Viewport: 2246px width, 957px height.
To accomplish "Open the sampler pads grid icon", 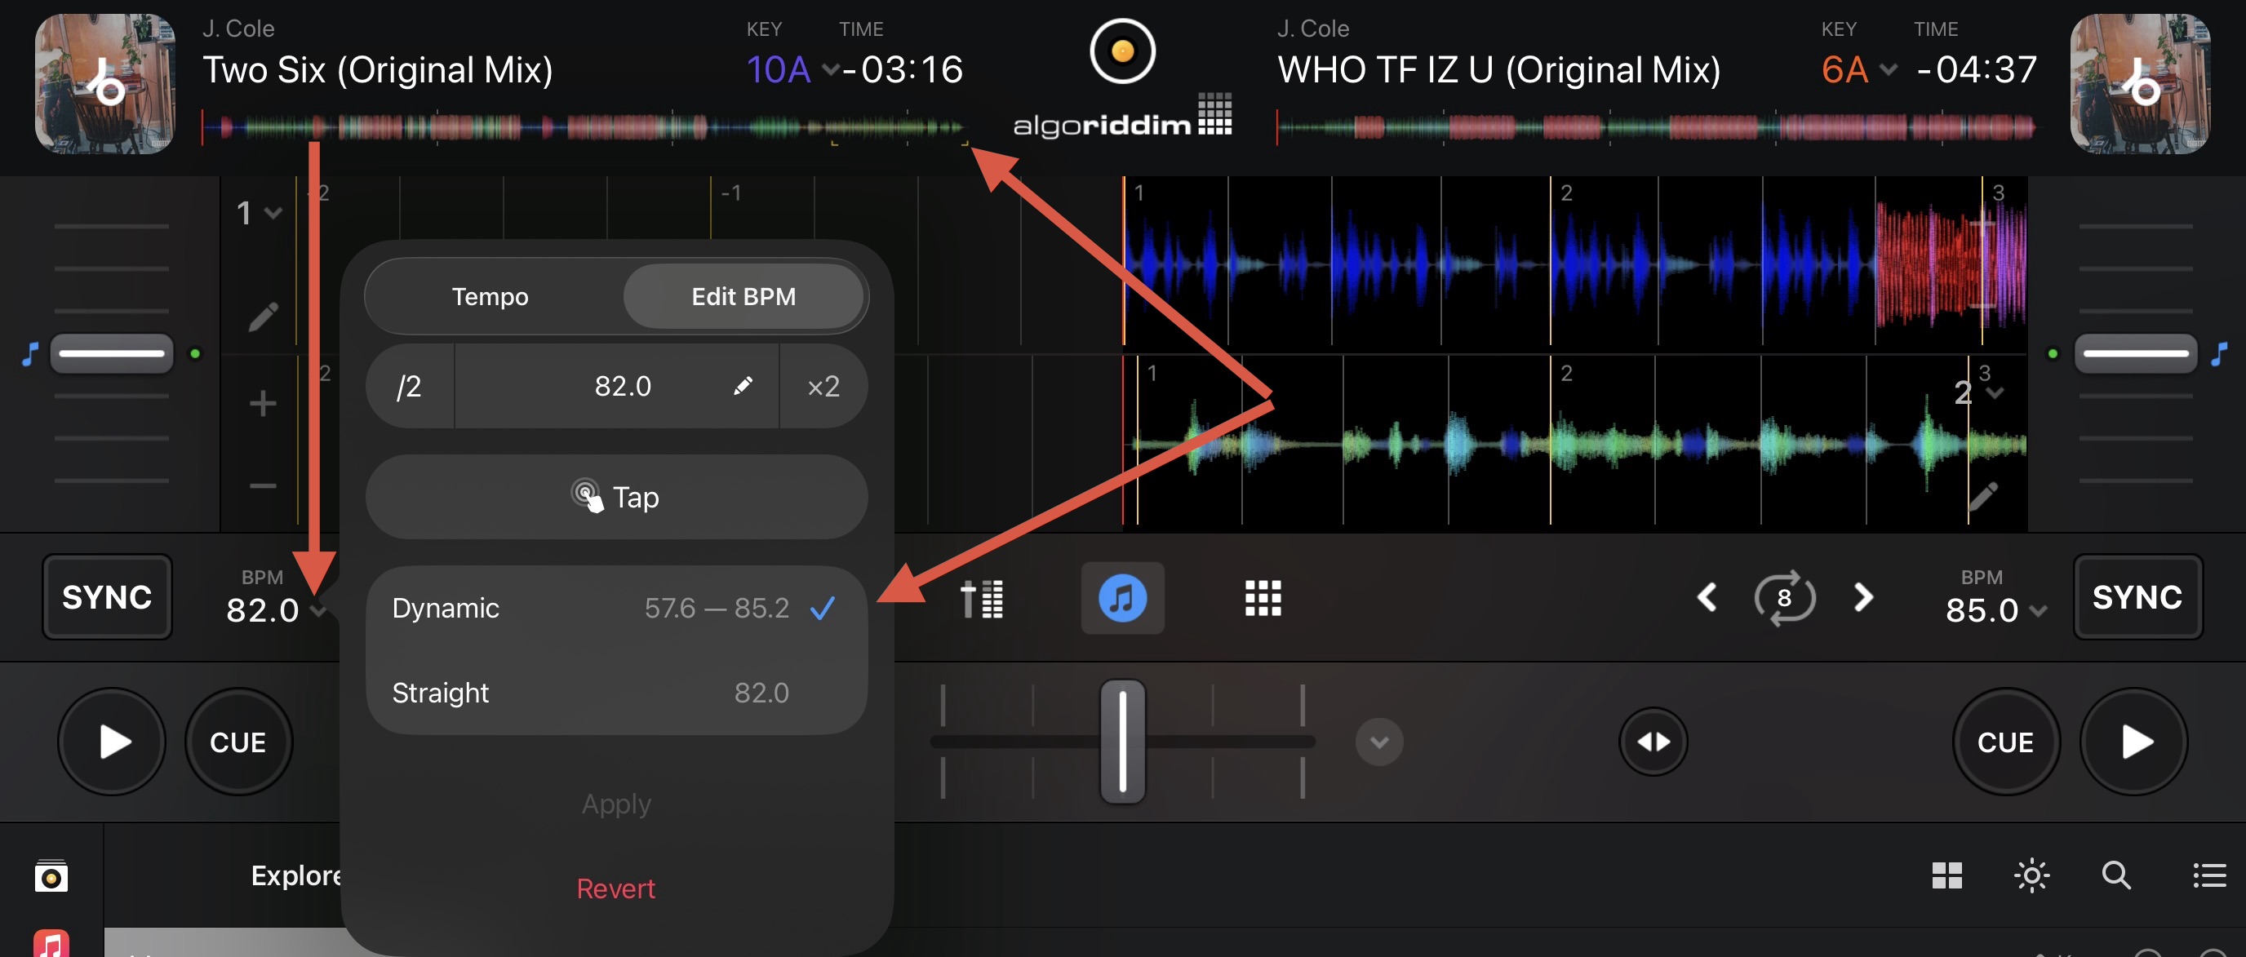I will tap(1263, 599).
